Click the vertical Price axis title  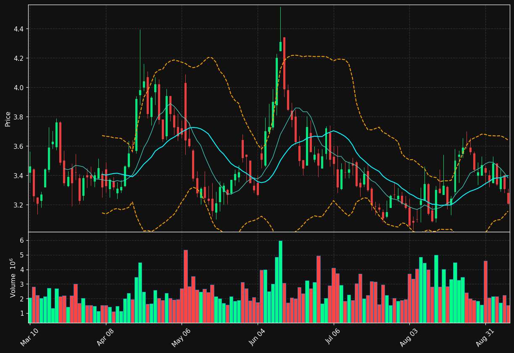pyautogui.click(x=8, y=118)
